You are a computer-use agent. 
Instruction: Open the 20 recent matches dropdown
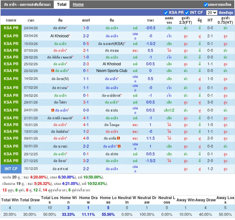pos(211,13)
